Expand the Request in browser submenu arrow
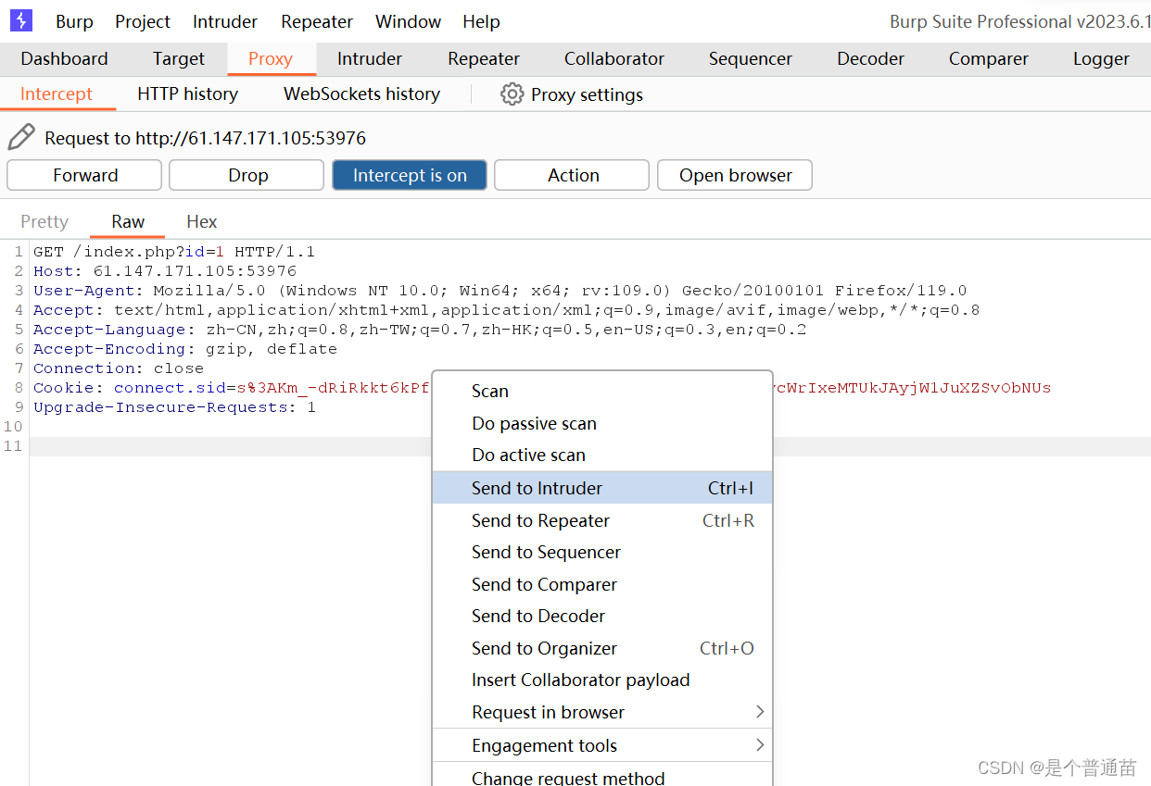The image size is (1151, 786). click(x=760, y=712)
